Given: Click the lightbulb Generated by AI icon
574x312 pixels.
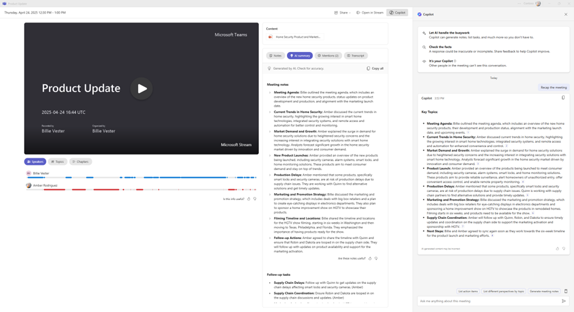Looking at the screenshot, I should point(269,69).
